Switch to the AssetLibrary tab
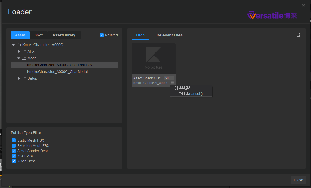The height and width of the screenshot is (188, 311). coord(64,35)
